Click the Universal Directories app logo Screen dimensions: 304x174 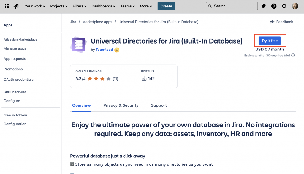pos(78,45)
